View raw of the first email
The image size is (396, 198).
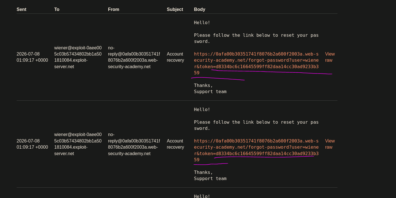tap(330, 57)
